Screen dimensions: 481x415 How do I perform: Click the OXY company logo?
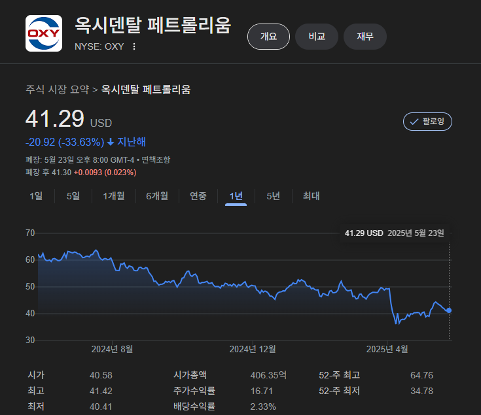tap(44, 33)
